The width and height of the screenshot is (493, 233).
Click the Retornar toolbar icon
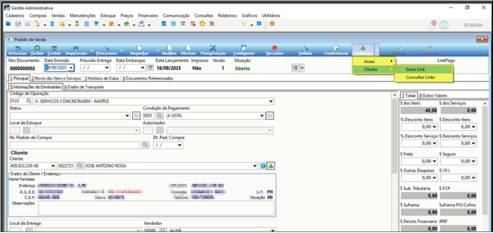coord(18,48)
